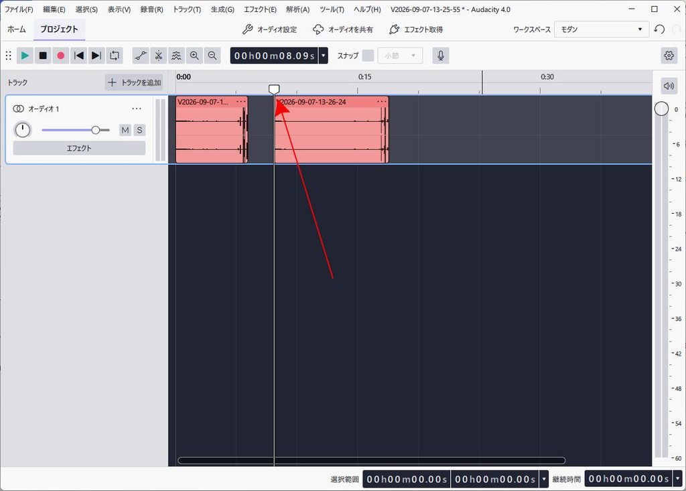Switch to the ホーム tab
Viewport: 686px width, 491px height.
point(17,29)
